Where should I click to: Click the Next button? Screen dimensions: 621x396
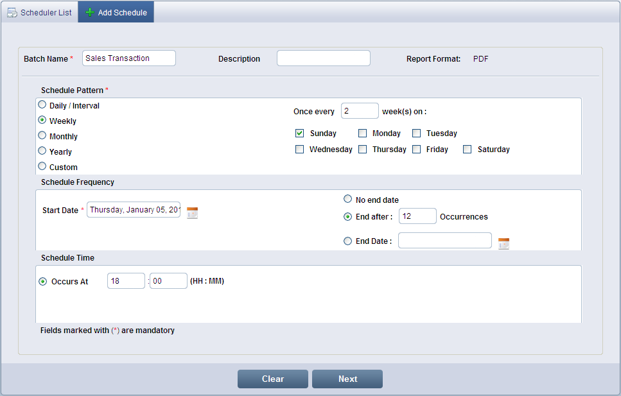pos(347,379)
